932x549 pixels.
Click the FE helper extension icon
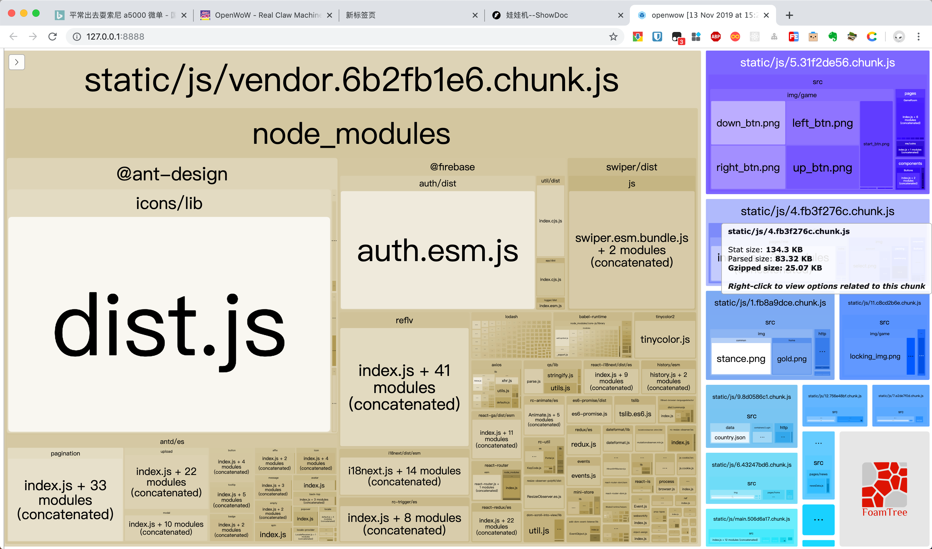tap(794, 37)
